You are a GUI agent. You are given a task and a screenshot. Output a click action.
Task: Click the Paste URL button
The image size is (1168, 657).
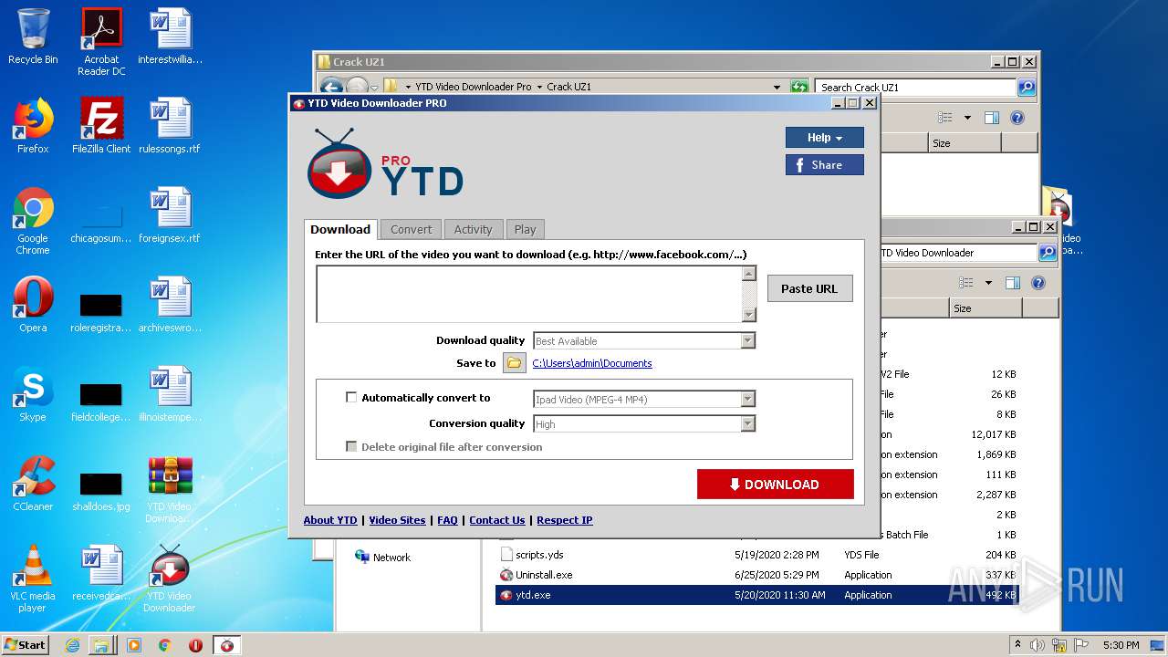[809, 288]
